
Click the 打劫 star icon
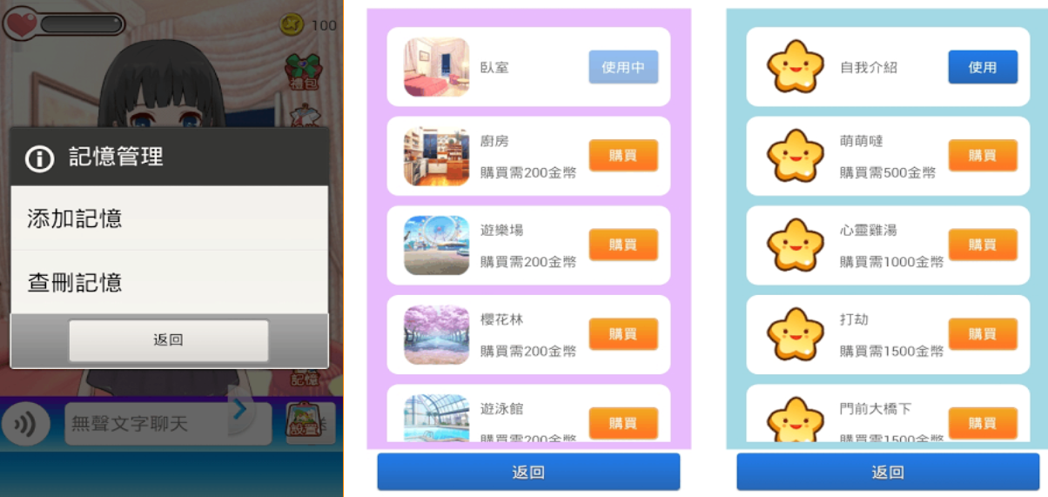click(795, 334)
